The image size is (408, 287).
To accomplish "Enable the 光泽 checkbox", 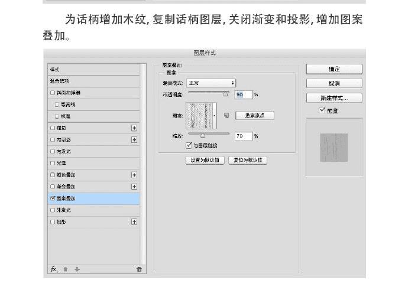I will (x=53, y=163).
